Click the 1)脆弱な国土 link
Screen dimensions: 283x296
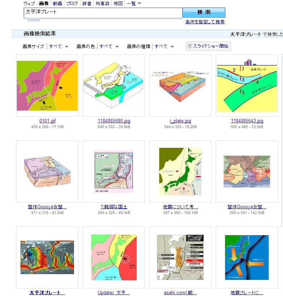tap(114, 207)
